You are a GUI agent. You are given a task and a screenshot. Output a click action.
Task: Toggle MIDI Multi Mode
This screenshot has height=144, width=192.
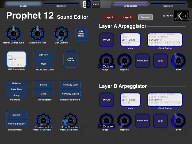click(81, 34)
